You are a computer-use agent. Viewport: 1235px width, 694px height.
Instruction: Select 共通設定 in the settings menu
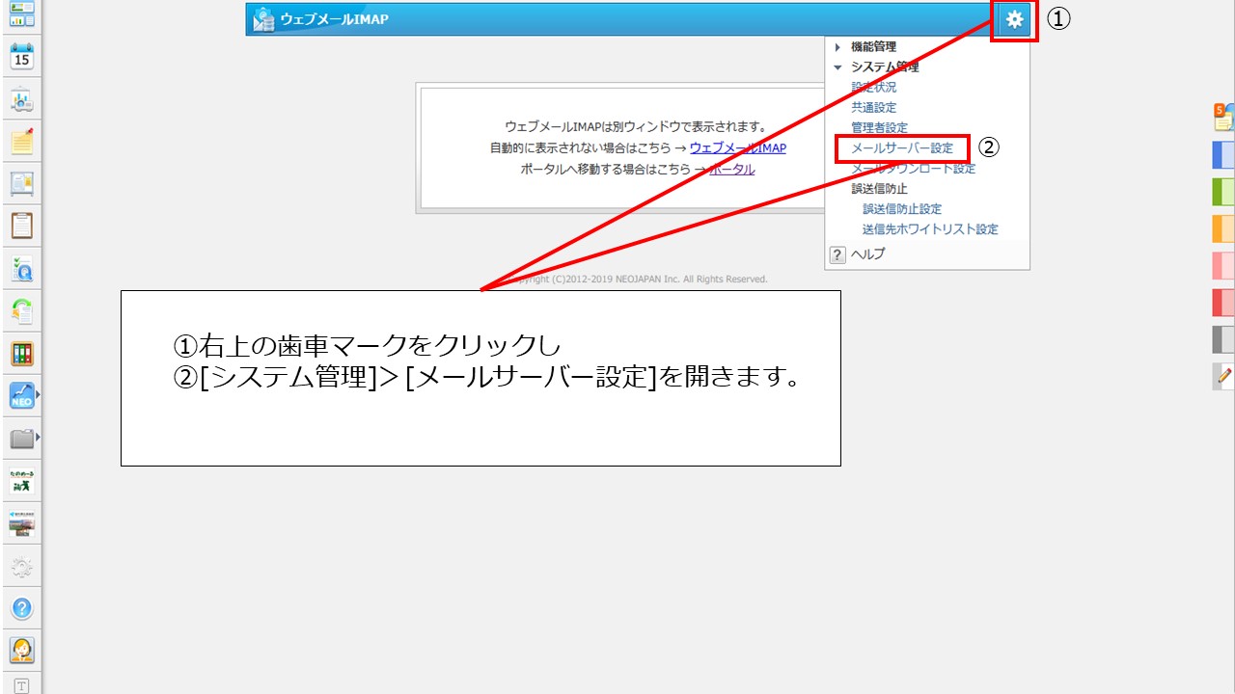pos(873,107)
